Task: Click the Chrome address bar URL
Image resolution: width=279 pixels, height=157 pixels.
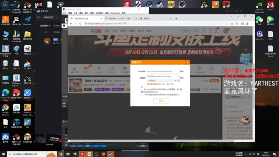Action: point(107,23)
